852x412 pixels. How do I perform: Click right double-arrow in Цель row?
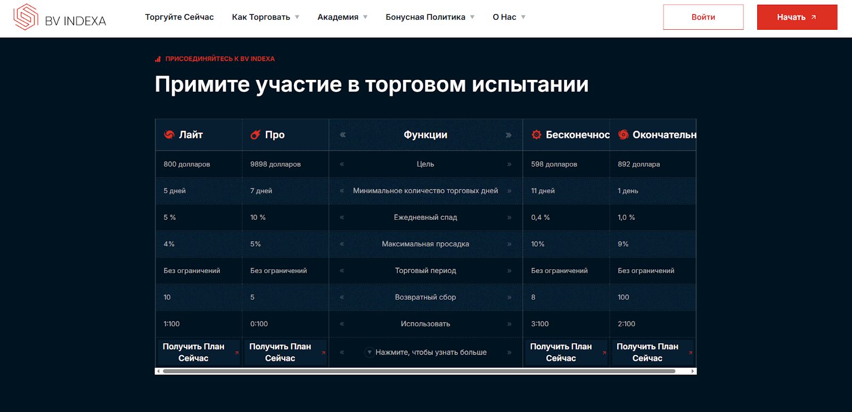[510, 164]
